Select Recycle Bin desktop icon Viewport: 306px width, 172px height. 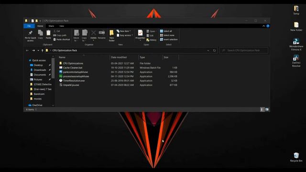[x=296, y=157]
